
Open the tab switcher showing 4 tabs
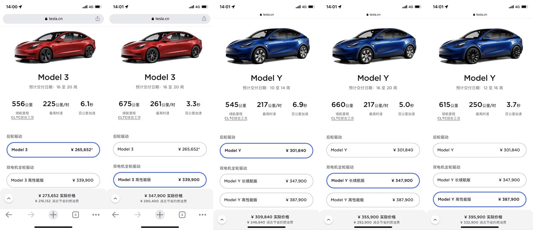75,214
